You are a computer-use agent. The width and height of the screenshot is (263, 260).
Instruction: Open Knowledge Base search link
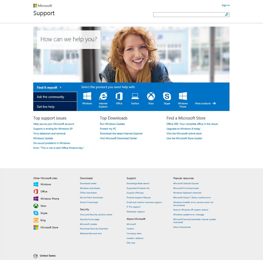click(138, 183)
